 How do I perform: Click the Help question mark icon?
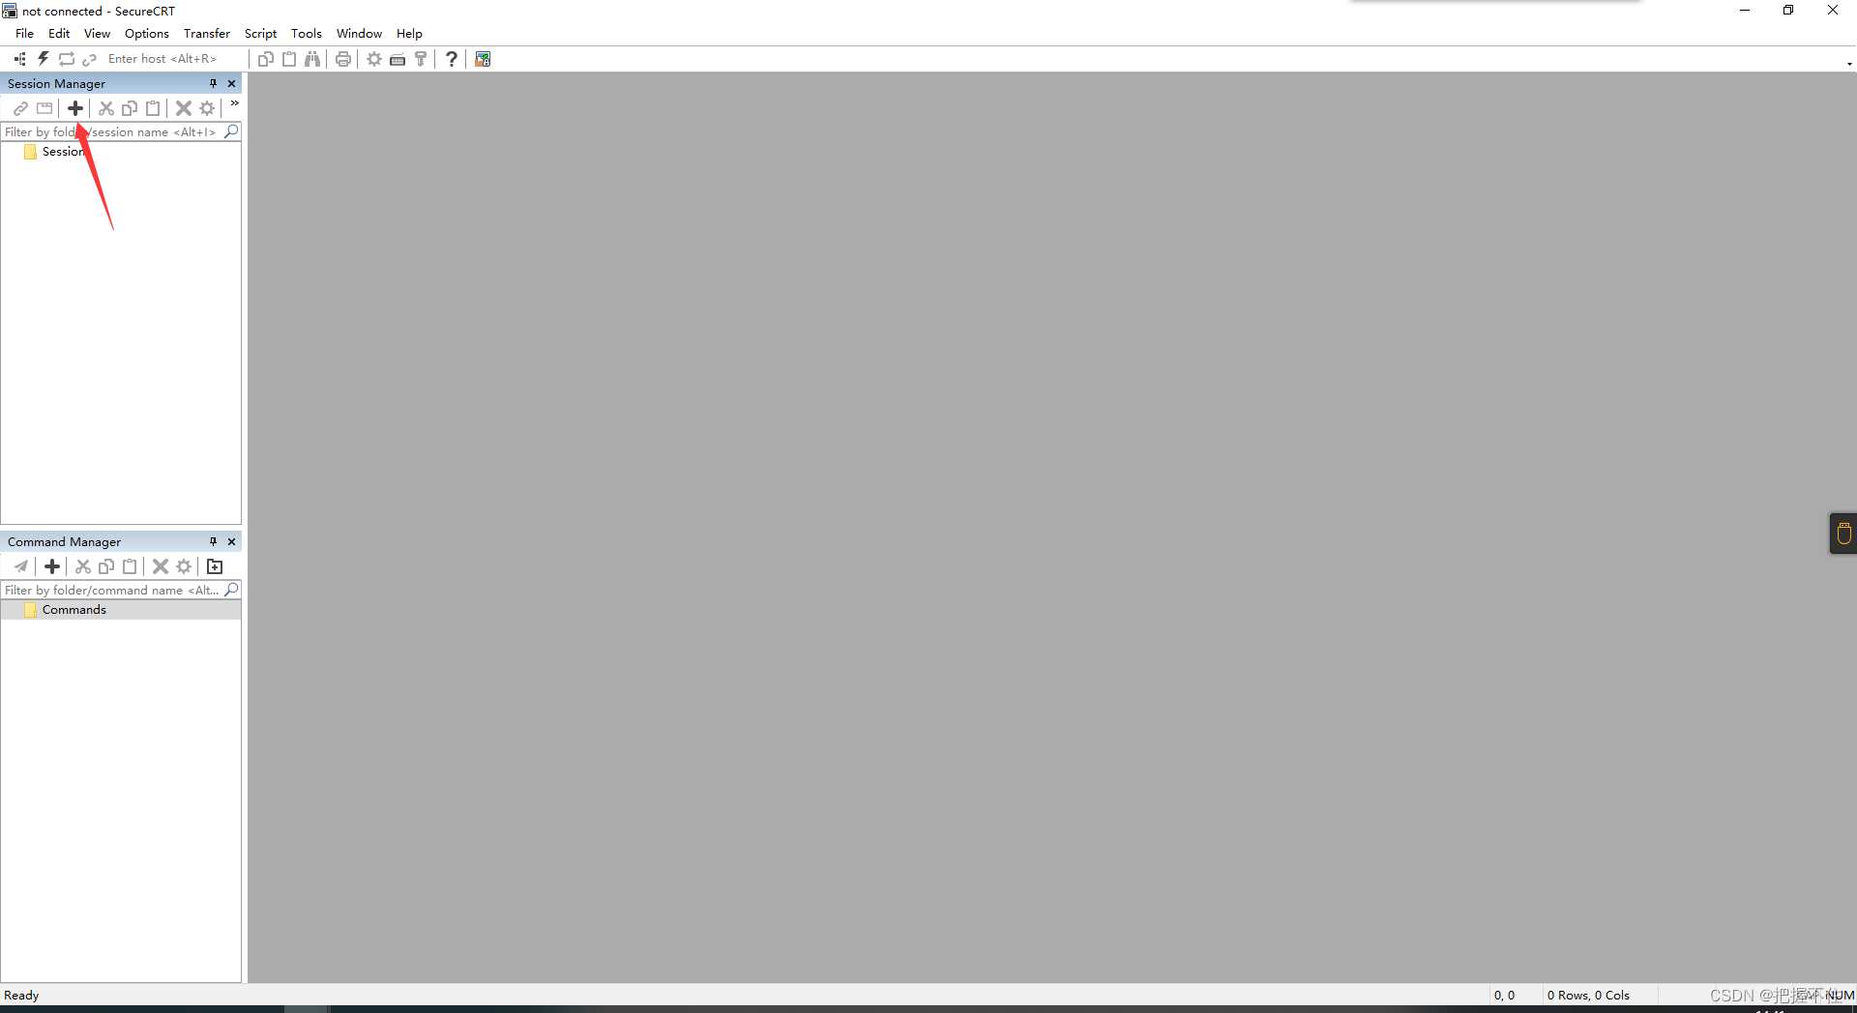(x=452, y=59)
